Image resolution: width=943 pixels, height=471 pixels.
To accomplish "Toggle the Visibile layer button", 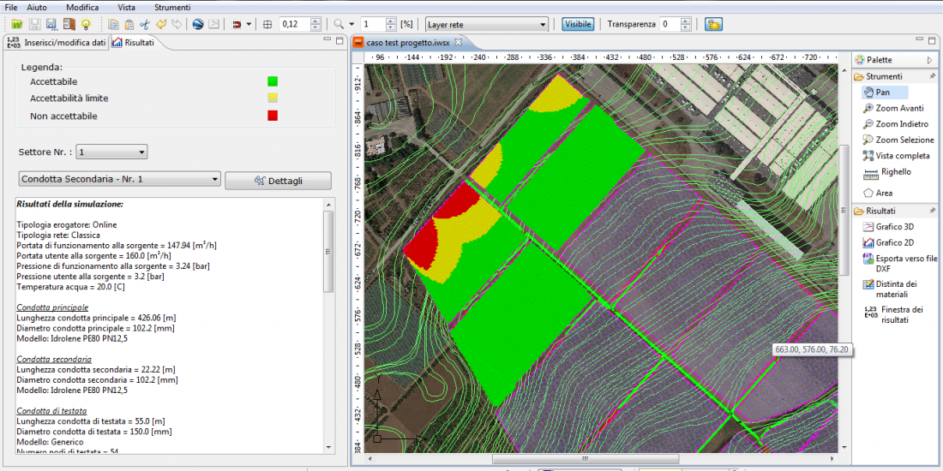I will (577, 24).
